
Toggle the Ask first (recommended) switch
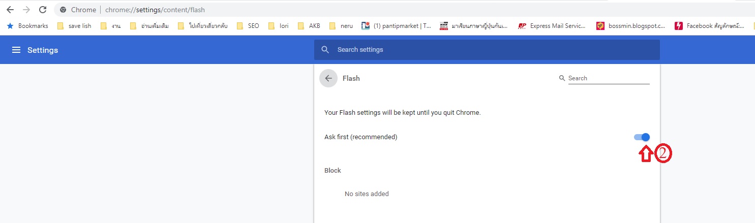(x=642, y=137)
